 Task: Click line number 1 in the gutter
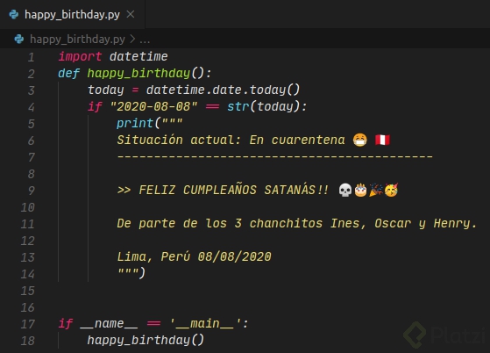[x=31, y=57]
